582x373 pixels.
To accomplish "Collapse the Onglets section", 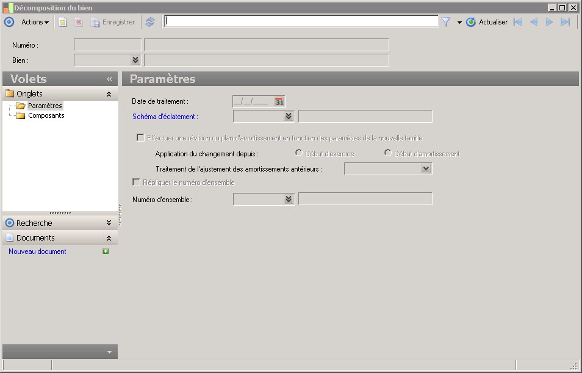I will coord(109,95).
